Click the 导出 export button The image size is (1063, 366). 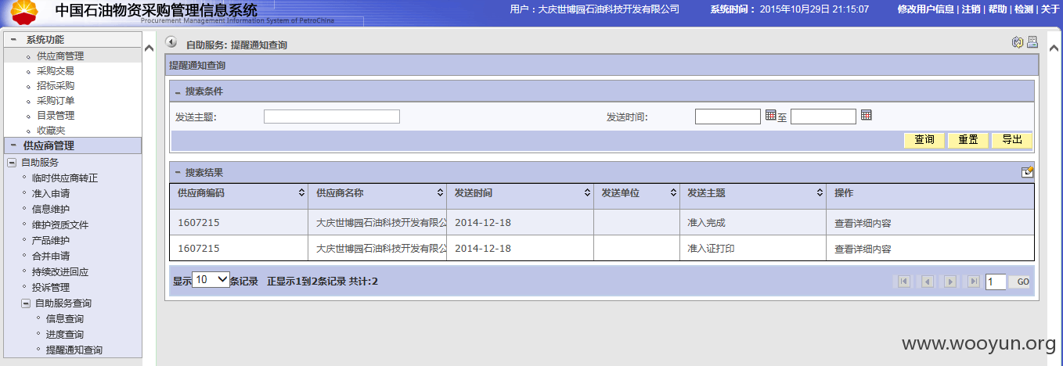1012,140
